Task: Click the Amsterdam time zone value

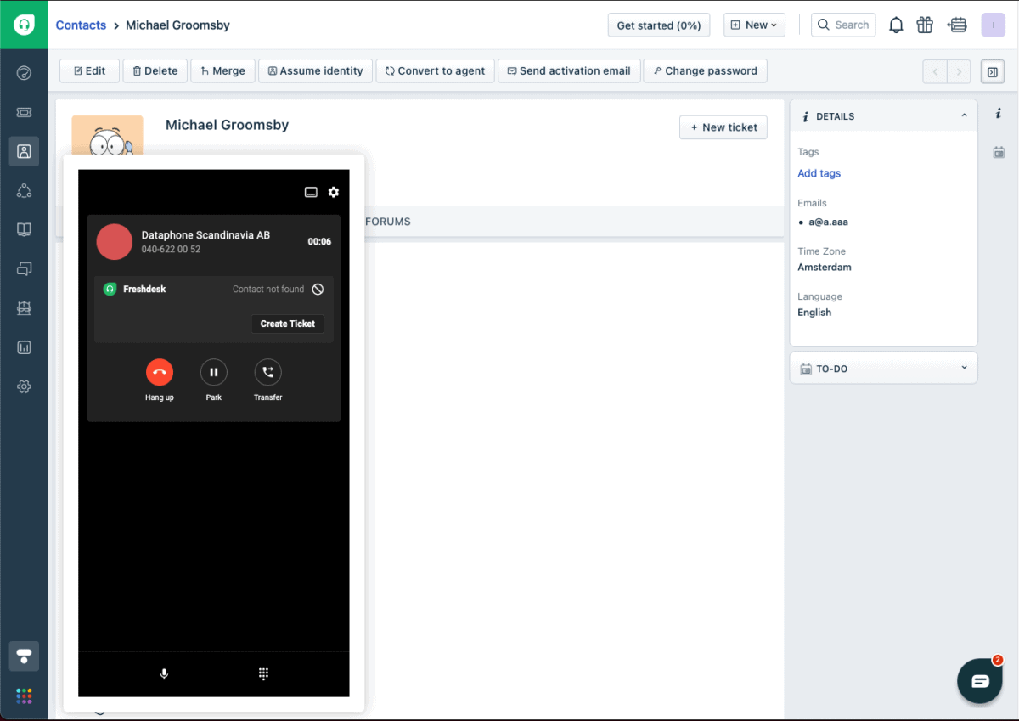Action: [x=825, y=267]
